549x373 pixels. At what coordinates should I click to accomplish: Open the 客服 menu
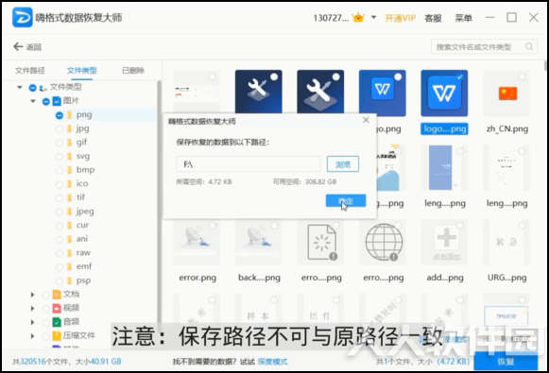click(433, 18)
